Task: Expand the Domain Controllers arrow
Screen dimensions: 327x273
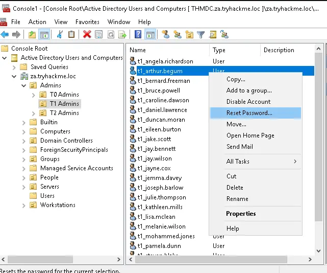Action: (x=24, y=141)
